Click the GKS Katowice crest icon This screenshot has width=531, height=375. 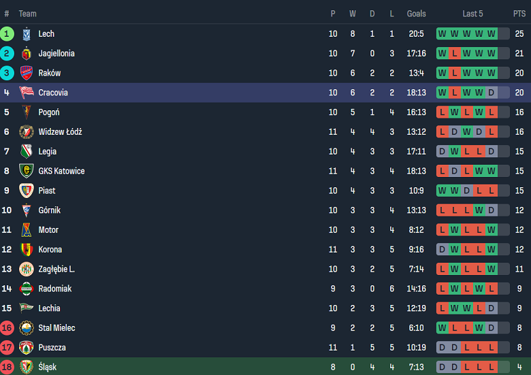27,172
